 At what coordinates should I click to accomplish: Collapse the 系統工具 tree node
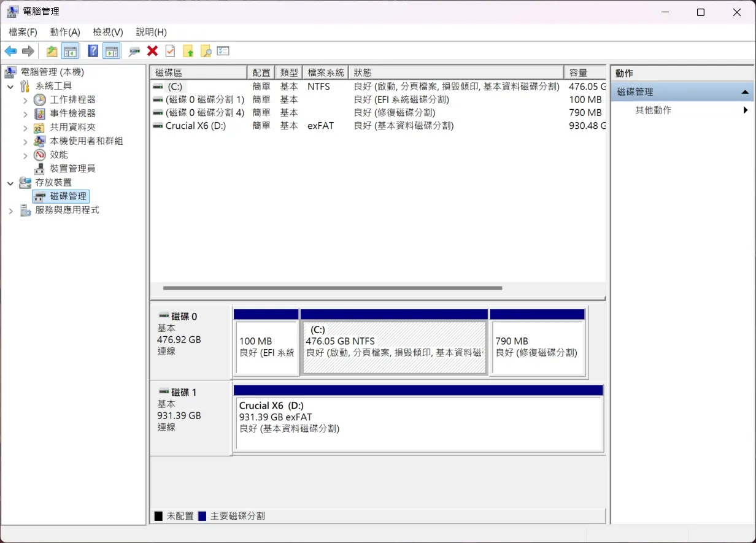tap(10, 87)
